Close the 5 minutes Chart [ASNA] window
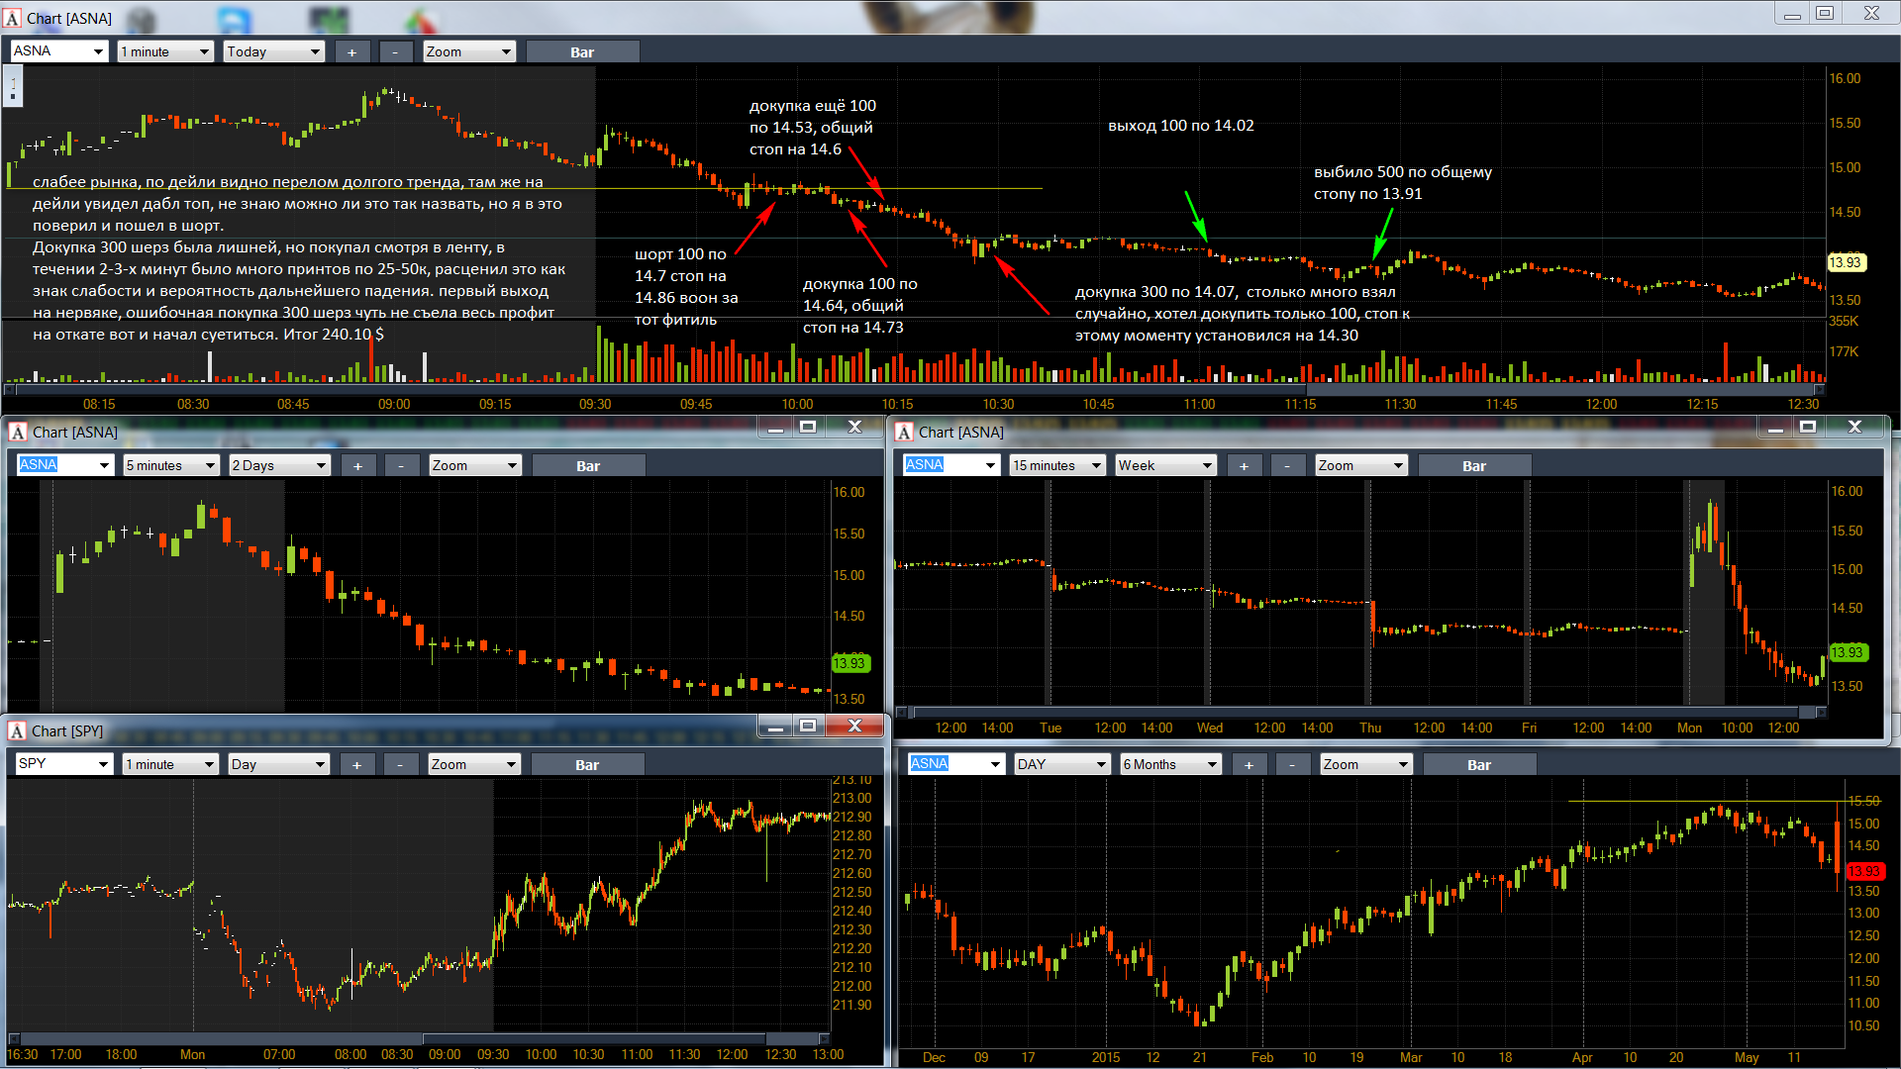The width and height of the screenshot is (1901, 1069). coord(855,427)
